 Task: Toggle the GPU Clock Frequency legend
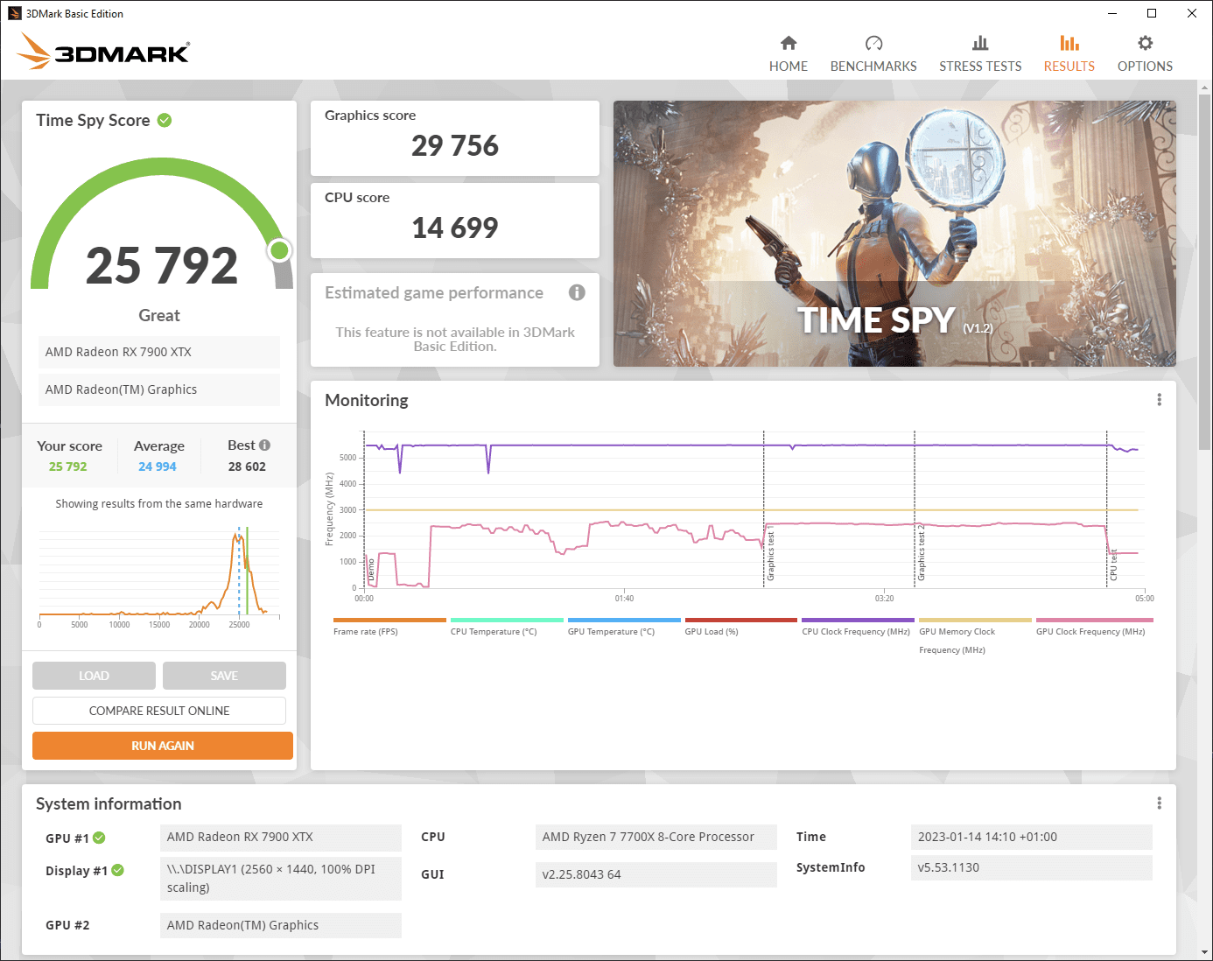click(1094, 627)
